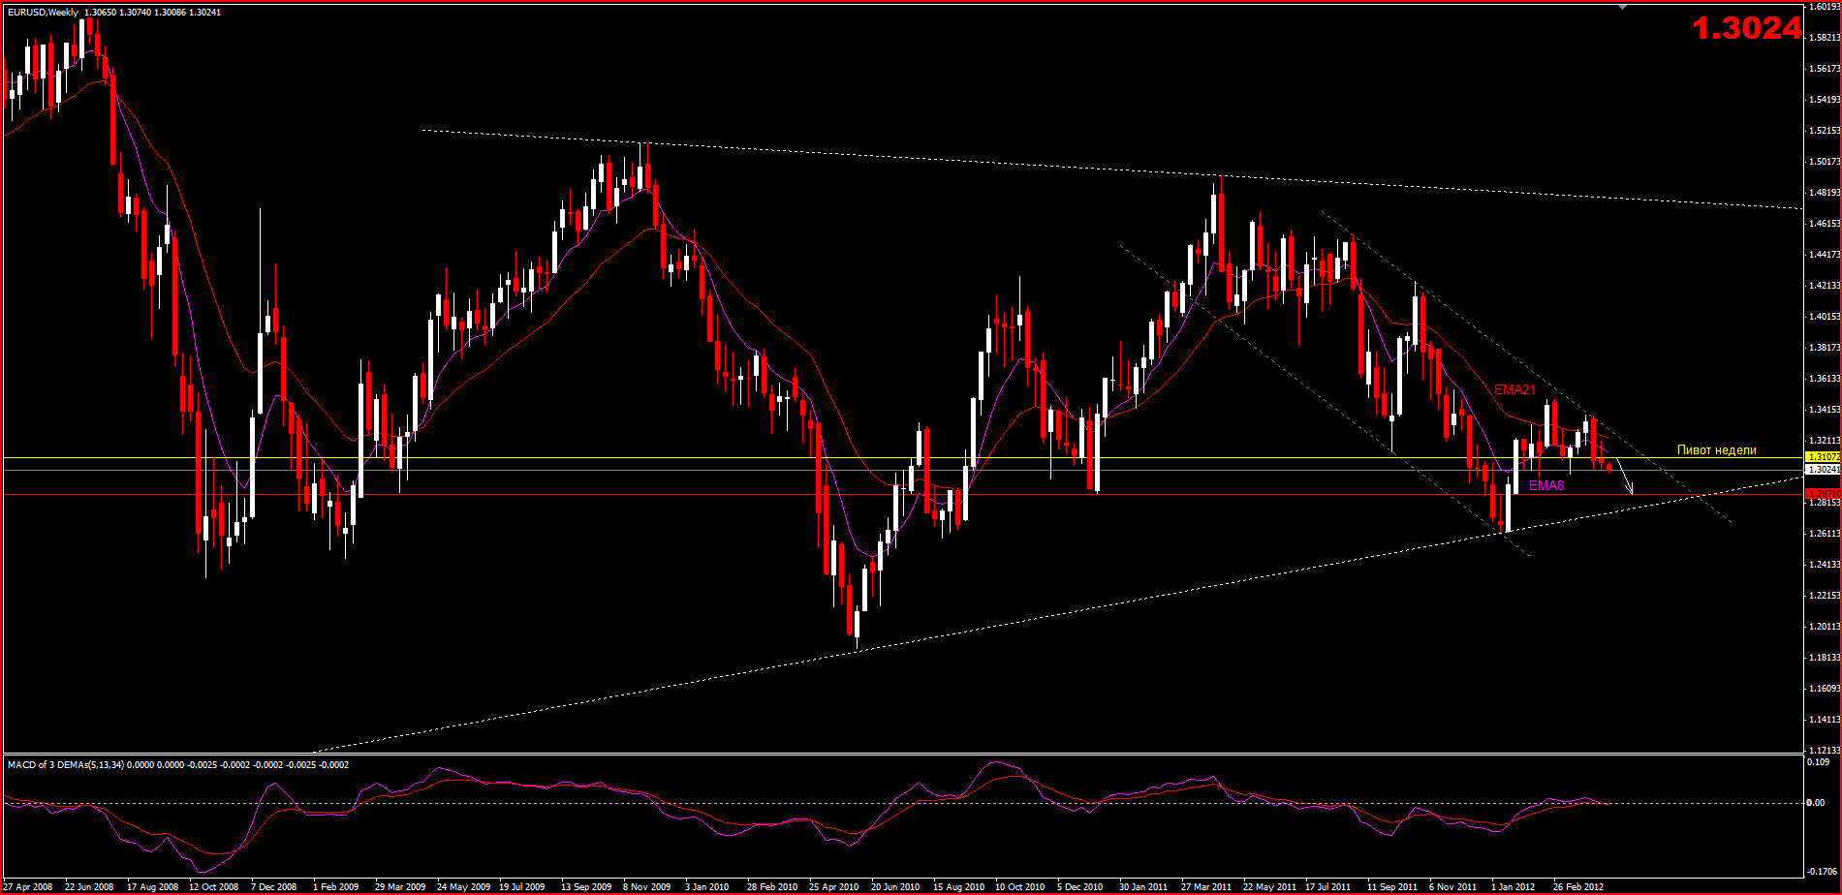Click the white 1.3024 current price tag
The image size is (1842, 895).
1825,469
